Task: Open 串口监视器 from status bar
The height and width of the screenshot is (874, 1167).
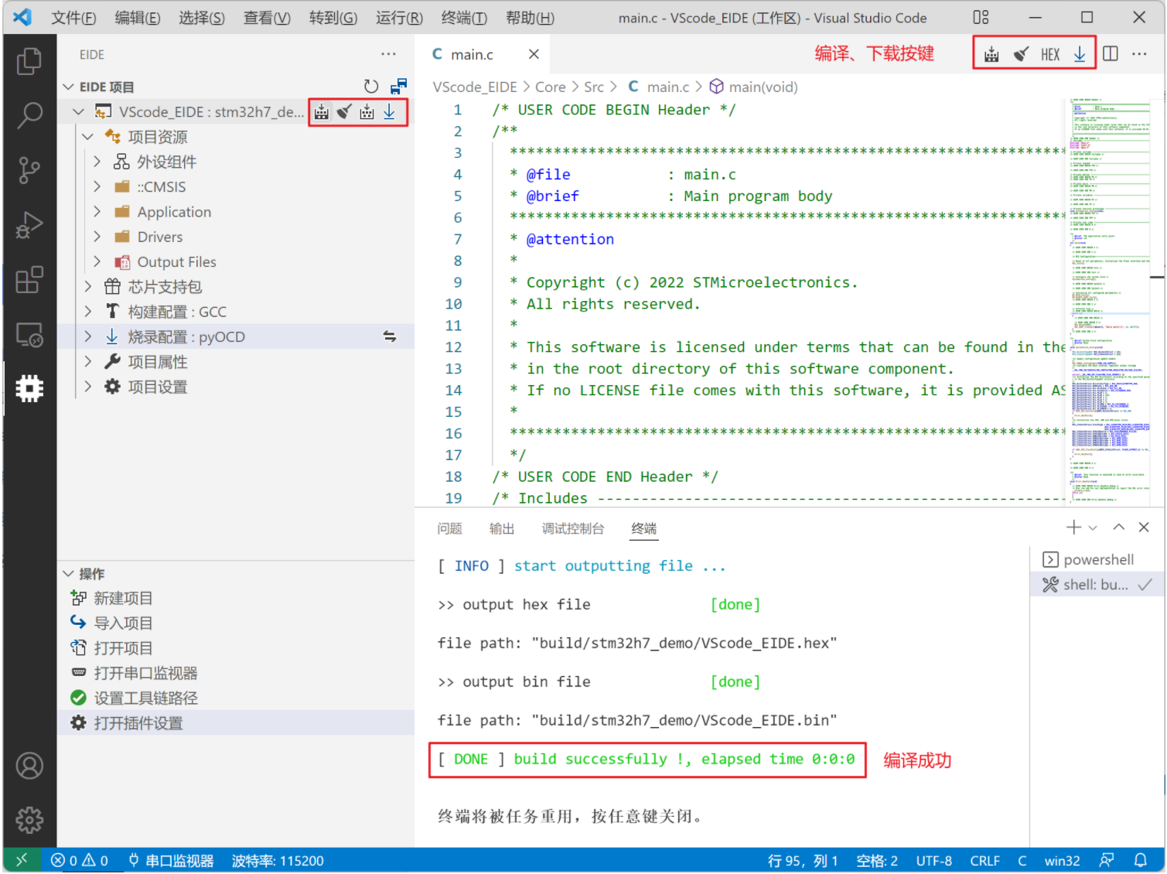Action: tap(171, 860)
